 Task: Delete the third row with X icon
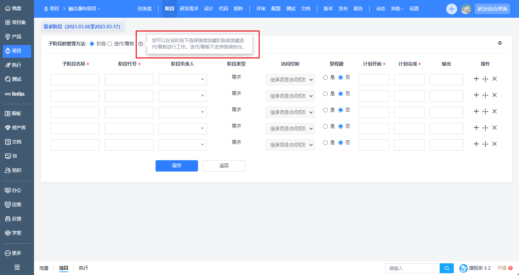click(x=495, y=111)
